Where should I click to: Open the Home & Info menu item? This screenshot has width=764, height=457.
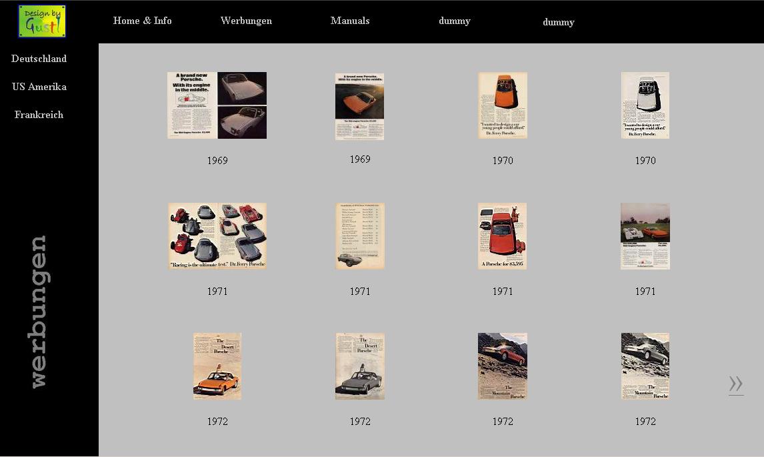142,21
